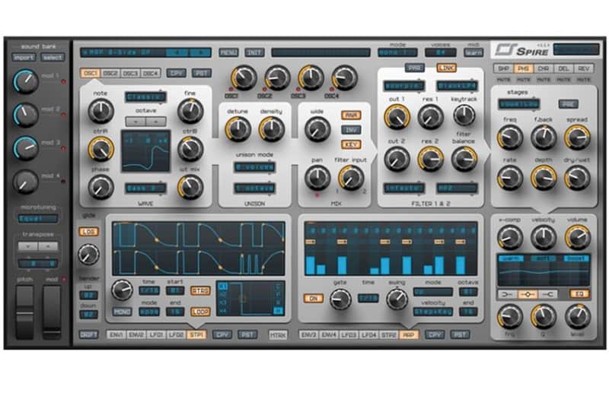609x405 pixels.
Task: Switch to the LFO1 modulation tab
Action: click(156, 334)
